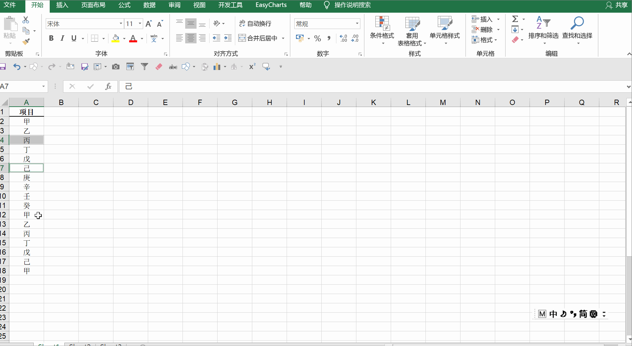Open the font size dropdown
Image resolution: width=632 pixels, height=346 pixels.
click(140, 24)
